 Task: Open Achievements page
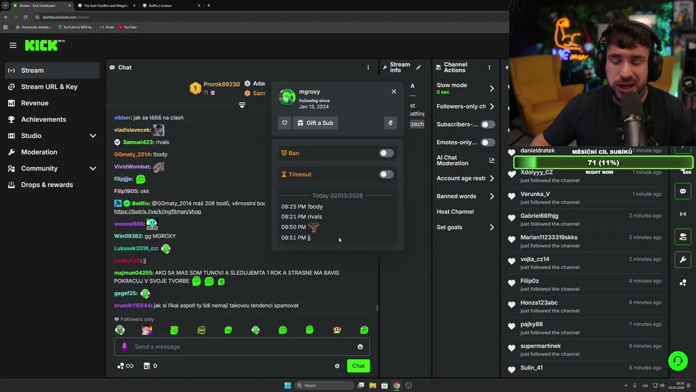tap(52, 119)
